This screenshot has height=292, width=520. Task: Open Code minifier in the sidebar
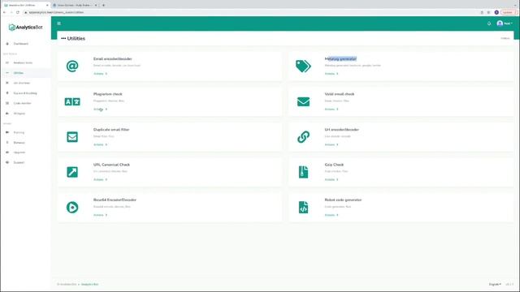pos(22,103)
